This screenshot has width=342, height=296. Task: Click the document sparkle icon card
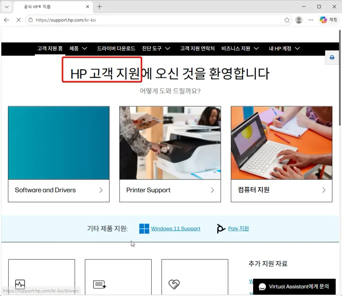click(x=100, y=284)
